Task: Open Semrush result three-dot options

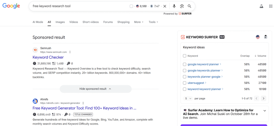Action: [x=70, y=52]
